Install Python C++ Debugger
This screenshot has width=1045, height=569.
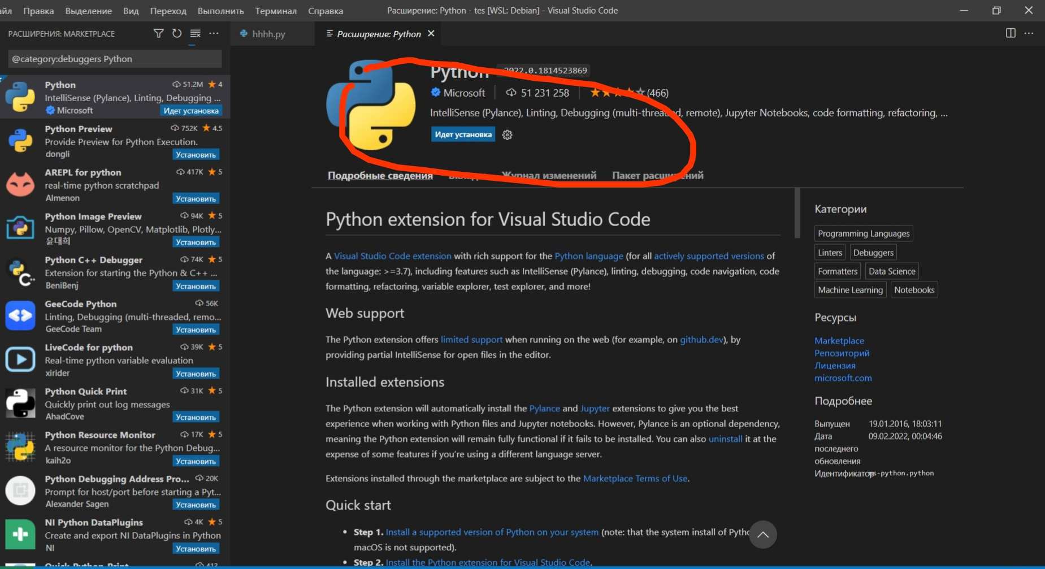(x=196, y=286)
